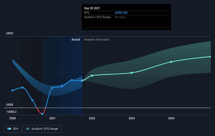Click the 2021 x-axis label
The image size is (215, 136).
52,118
